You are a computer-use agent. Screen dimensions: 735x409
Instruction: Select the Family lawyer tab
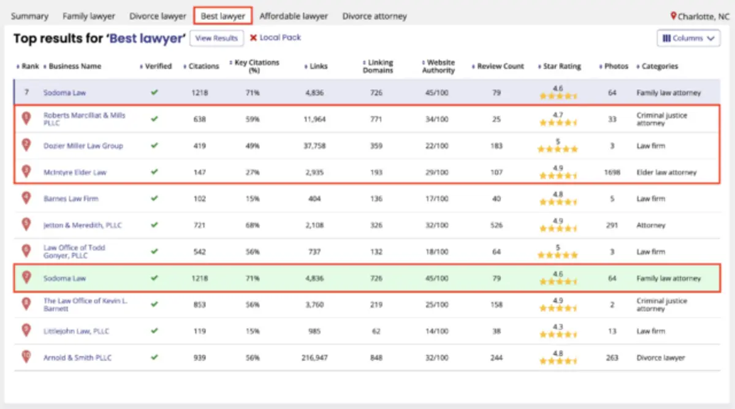88,16
